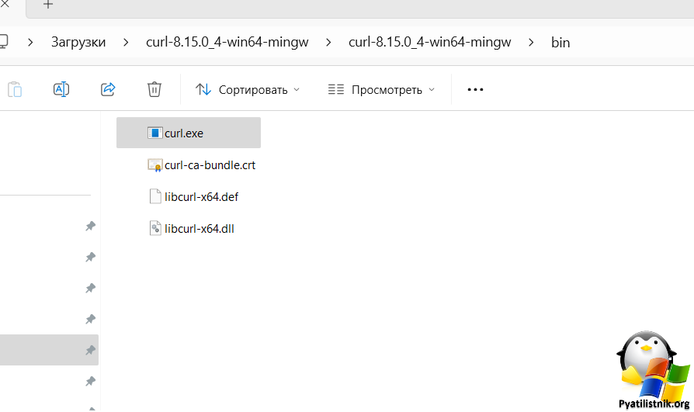
Task: Open second curl-8.15.0_4-win64-mingw breadcrumb folder
Action: (x=429, y=42)
